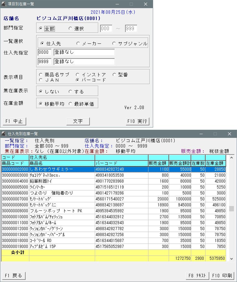Screen dimensions: 237x282
Task: Choose メーカー in 一覧選択
Action: pos(78,43)
